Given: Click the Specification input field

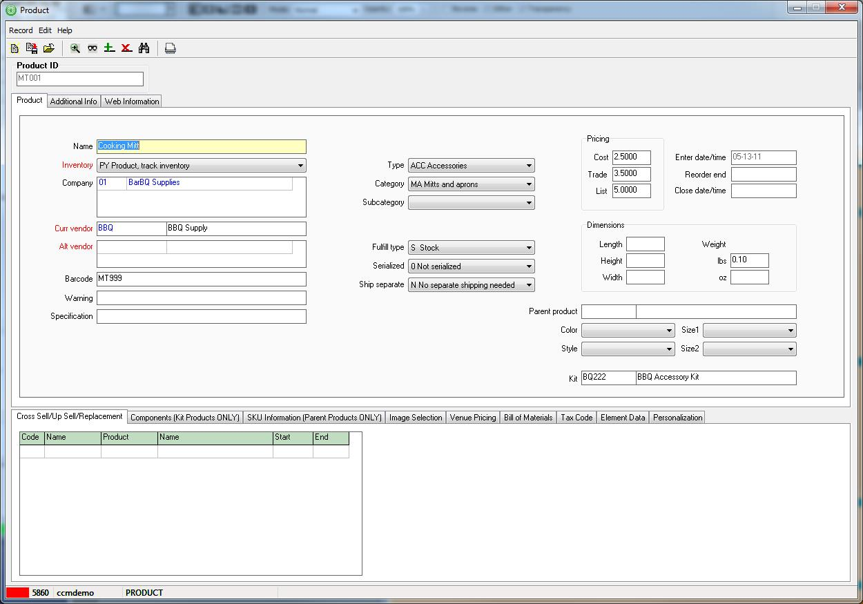Looking at the screenshot, I should point(202,316).
